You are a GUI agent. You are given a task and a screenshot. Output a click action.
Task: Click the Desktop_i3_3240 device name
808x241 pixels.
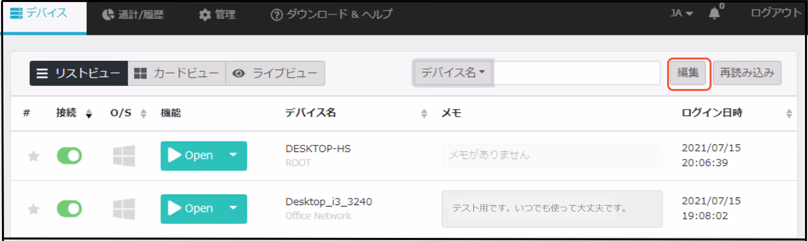329,201
